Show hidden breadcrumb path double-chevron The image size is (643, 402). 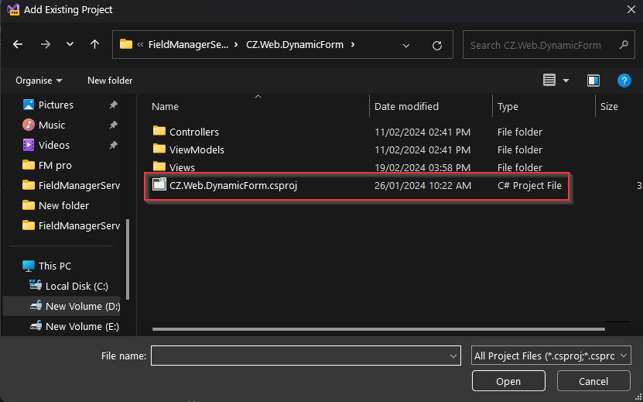(x=140, y=44)
